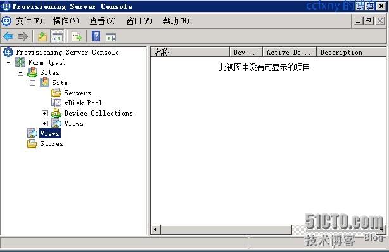Collapse the Sites node
This screenshot has height=252, width=389.
pyautogui.click(x=21, y=72)
